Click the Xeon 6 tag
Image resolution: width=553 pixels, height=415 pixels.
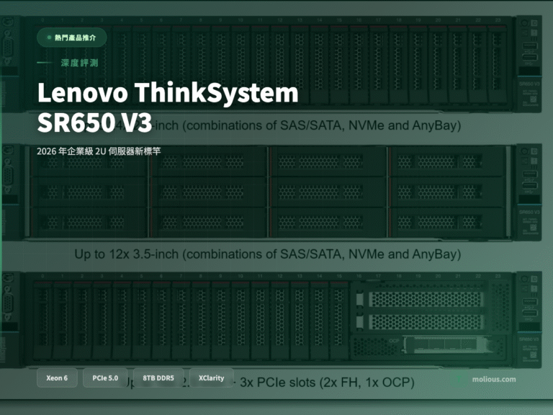(x=57, y=378)
